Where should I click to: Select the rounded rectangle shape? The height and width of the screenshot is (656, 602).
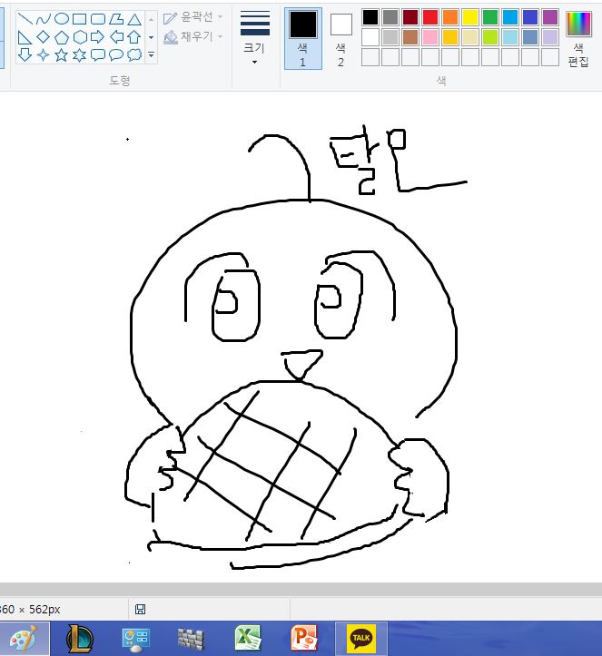[98, 18]
